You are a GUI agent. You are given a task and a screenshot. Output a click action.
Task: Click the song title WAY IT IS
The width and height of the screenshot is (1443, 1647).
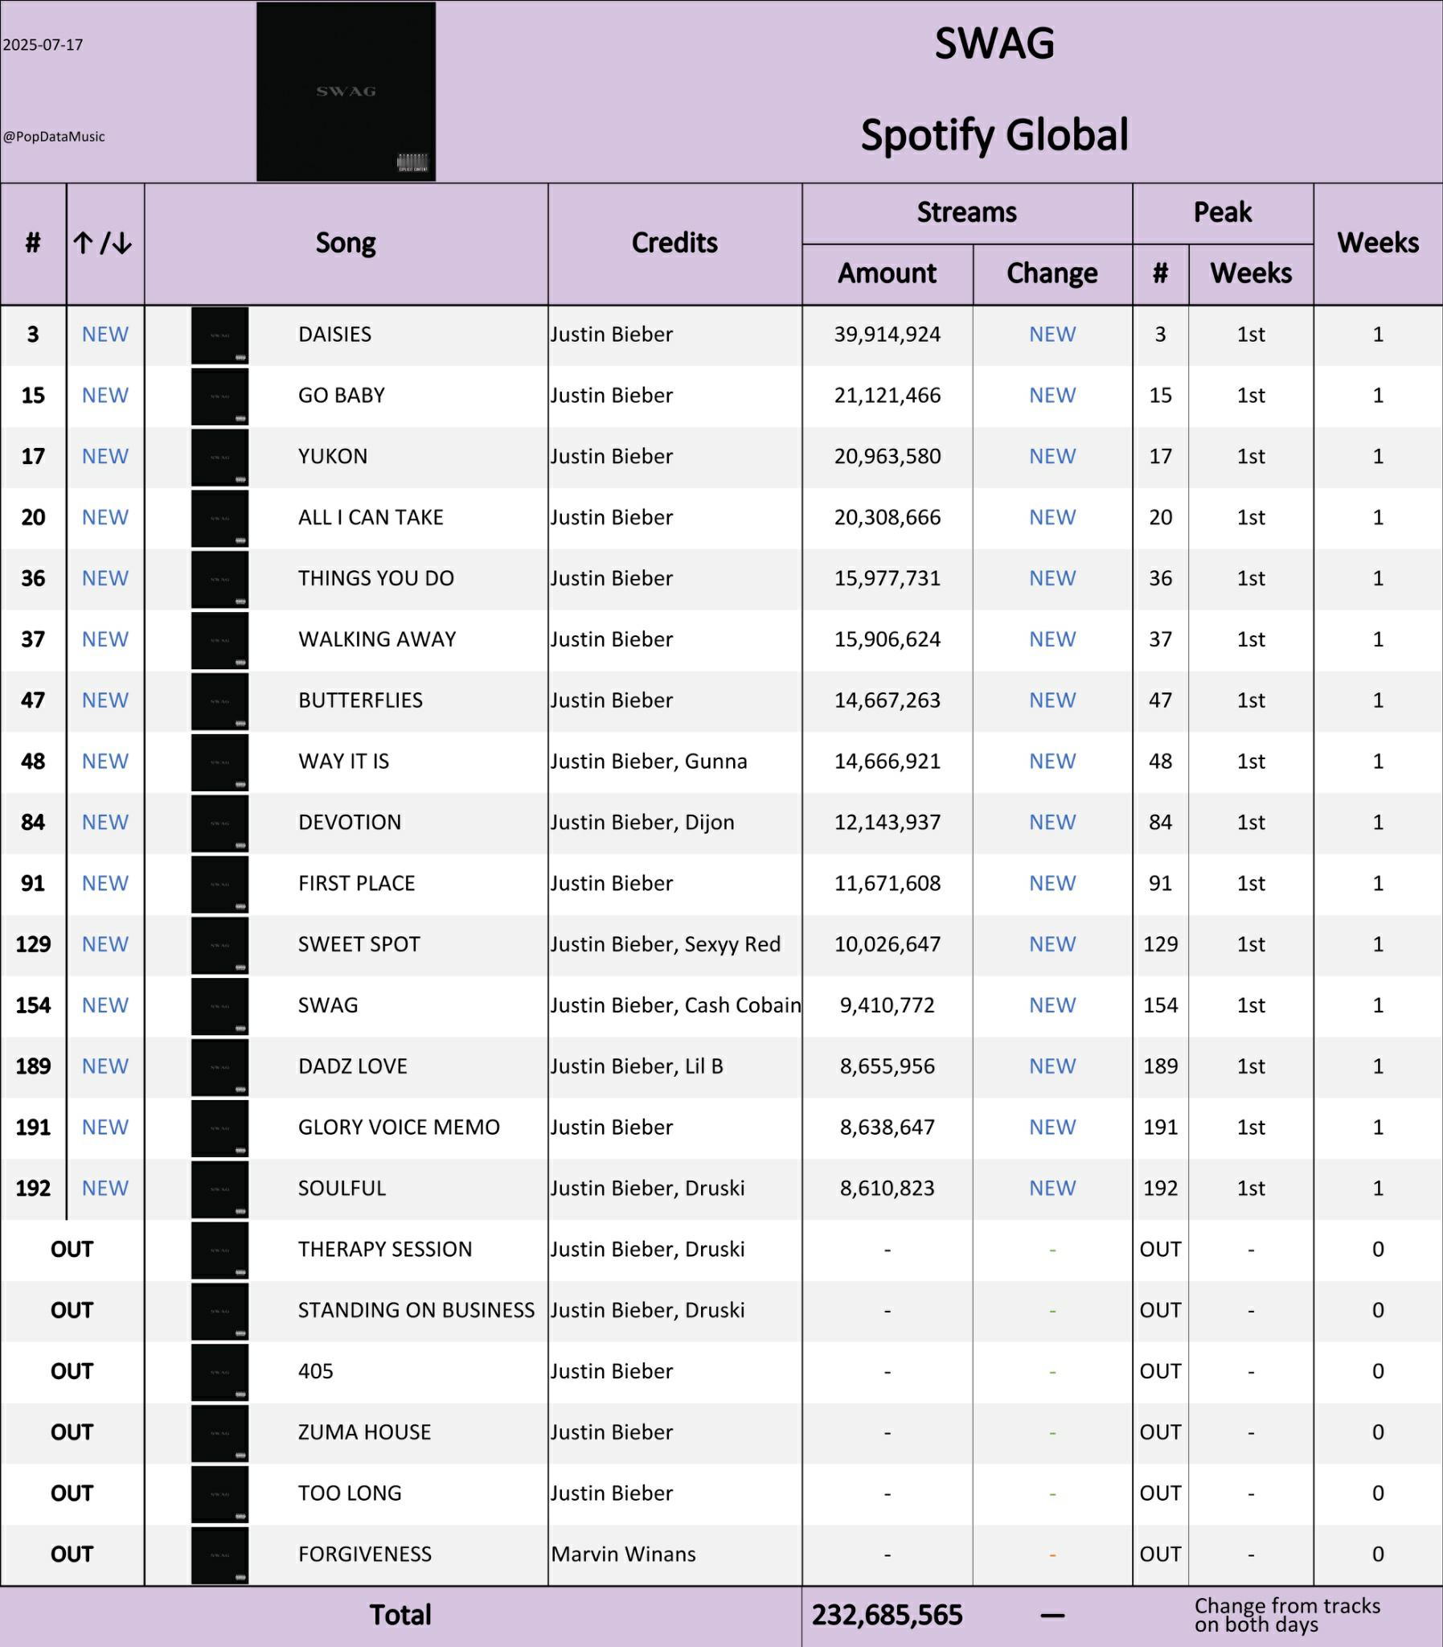(x=344, y=761)
